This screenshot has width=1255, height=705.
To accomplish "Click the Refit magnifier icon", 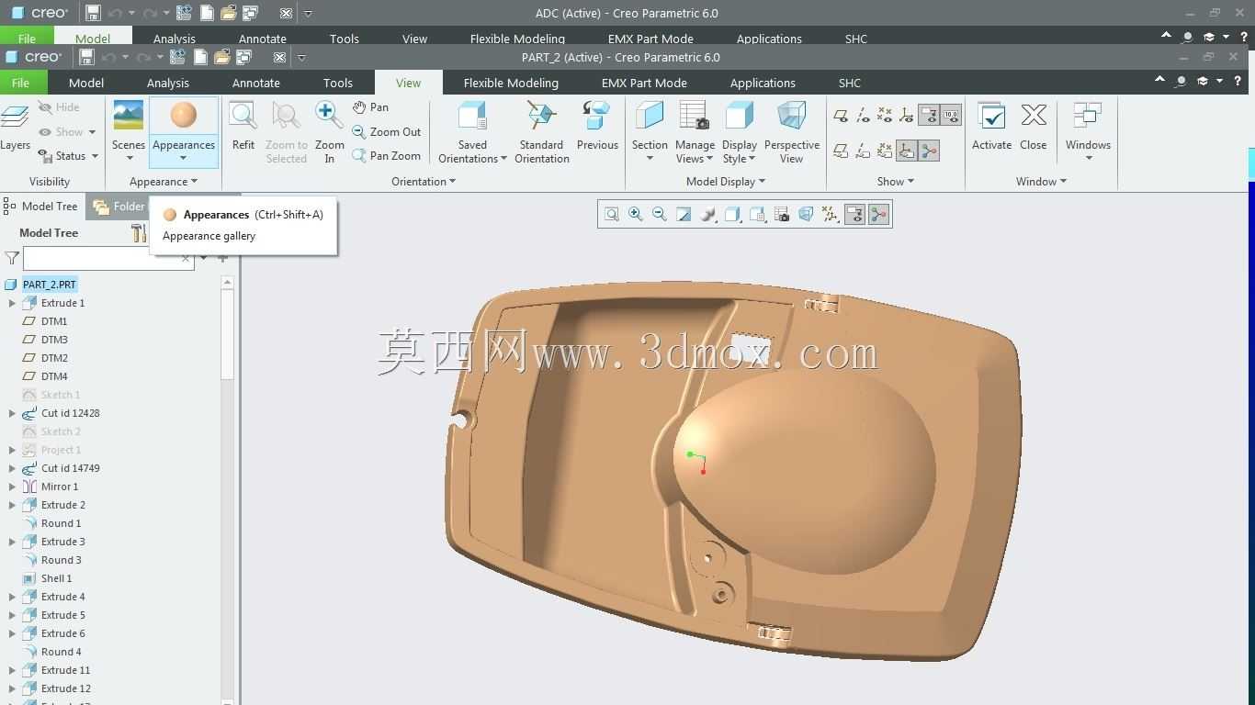I will tap(243, 117).
